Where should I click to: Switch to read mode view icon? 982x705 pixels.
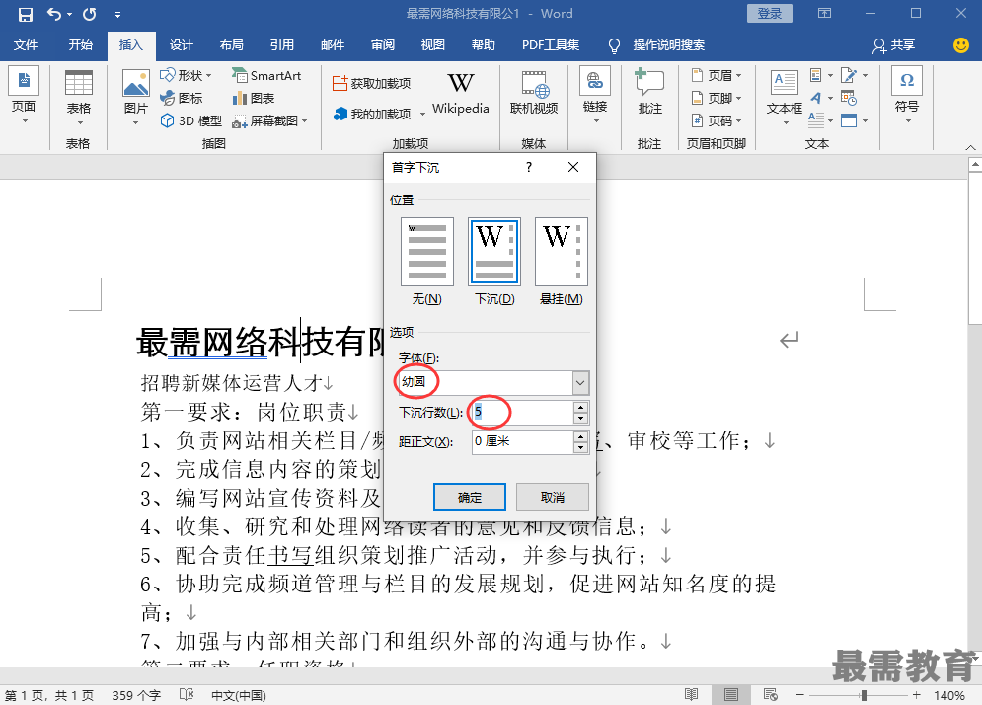(692, 695)
